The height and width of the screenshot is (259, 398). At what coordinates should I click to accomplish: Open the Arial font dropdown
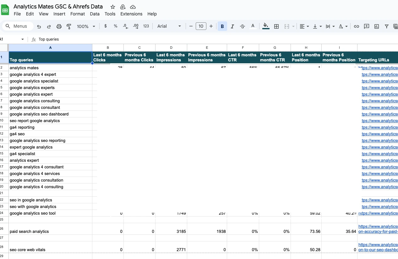[x=169, y=26]
